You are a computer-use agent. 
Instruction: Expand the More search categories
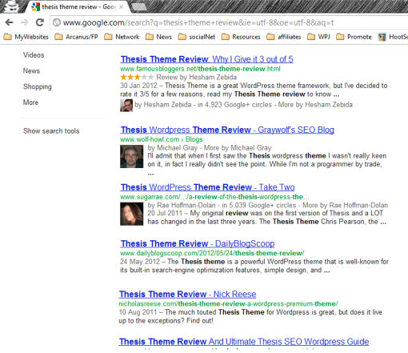[30, 102]
